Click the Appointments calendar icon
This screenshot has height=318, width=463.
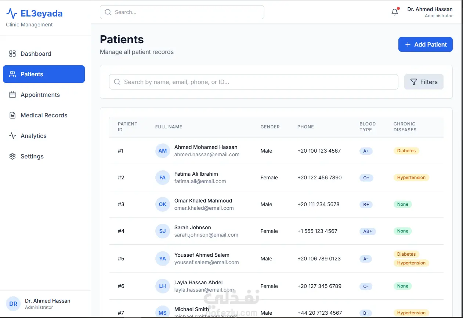coord(12,95)
